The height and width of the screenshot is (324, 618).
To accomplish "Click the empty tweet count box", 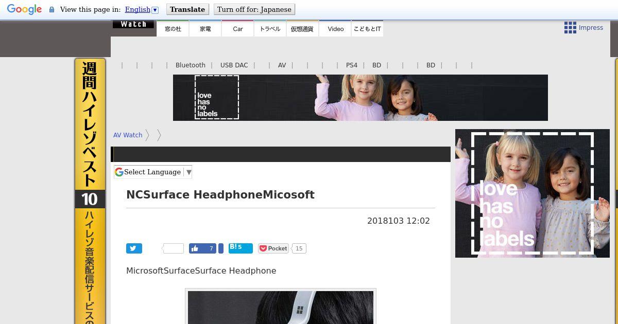I will point(174,248).
